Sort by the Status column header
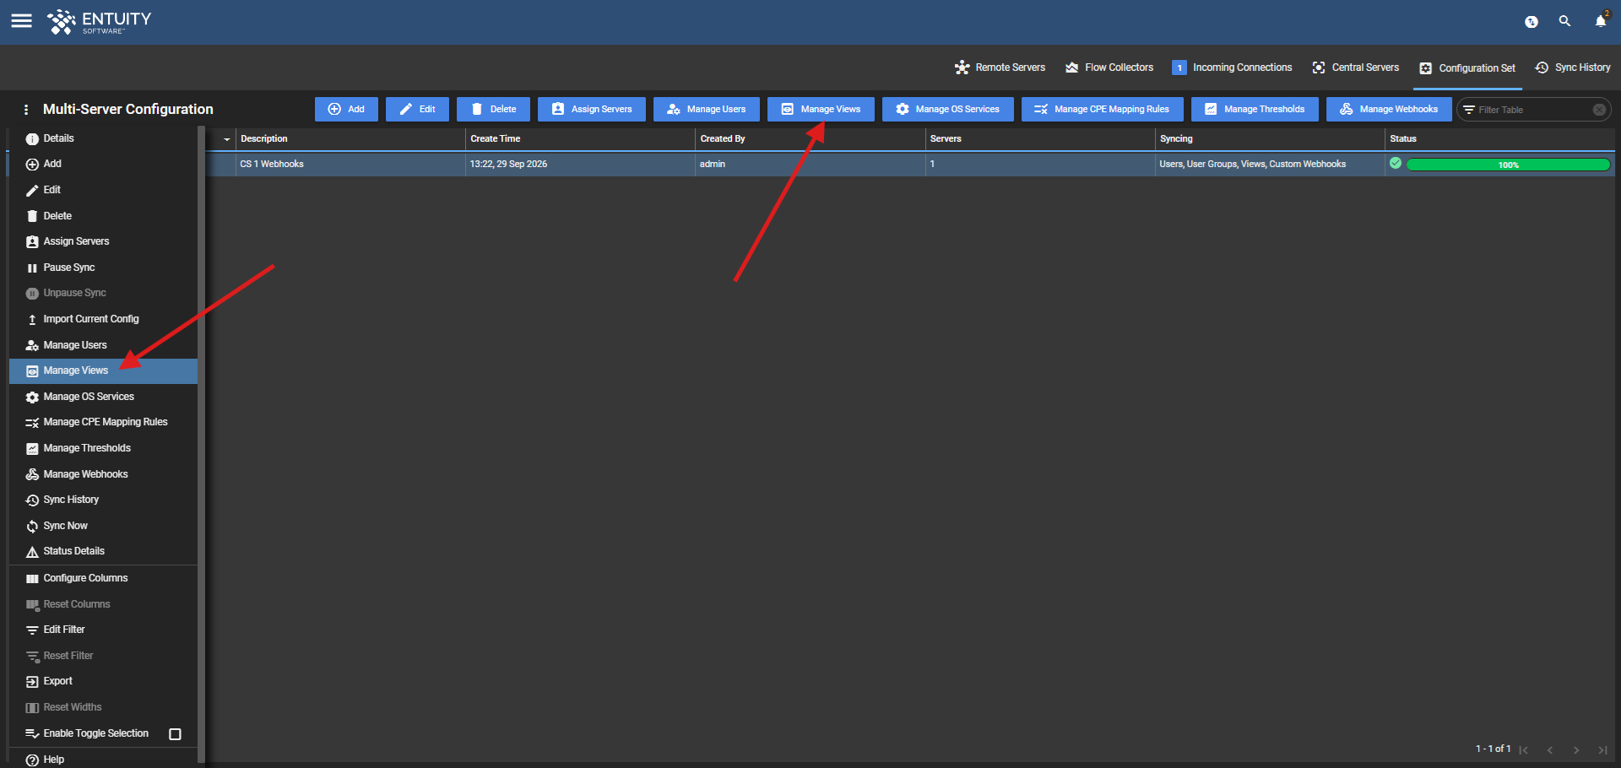 1499,138
